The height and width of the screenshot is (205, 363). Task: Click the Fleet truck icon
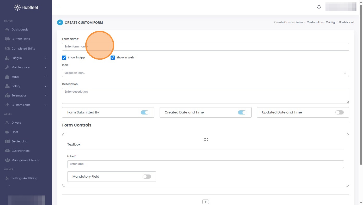[7, 132]
